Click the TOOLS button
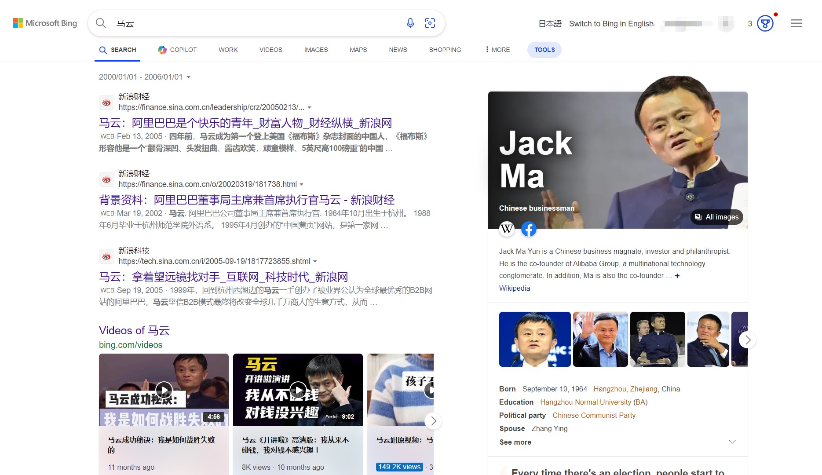The image size is (822, 475). tap(544, 50)
